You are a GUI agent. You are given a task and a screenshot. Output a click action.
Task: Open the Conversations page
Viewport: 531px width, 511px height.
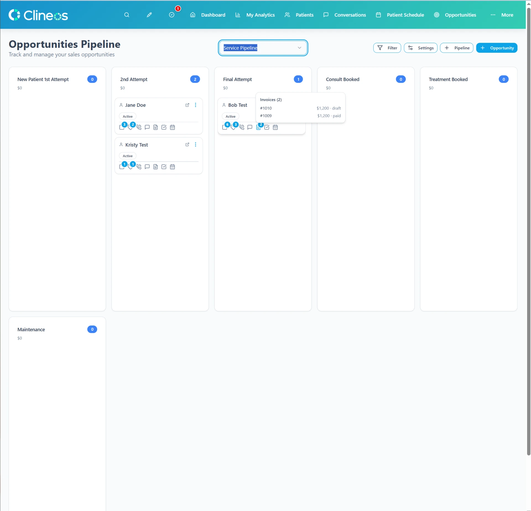tap(345, 15)
